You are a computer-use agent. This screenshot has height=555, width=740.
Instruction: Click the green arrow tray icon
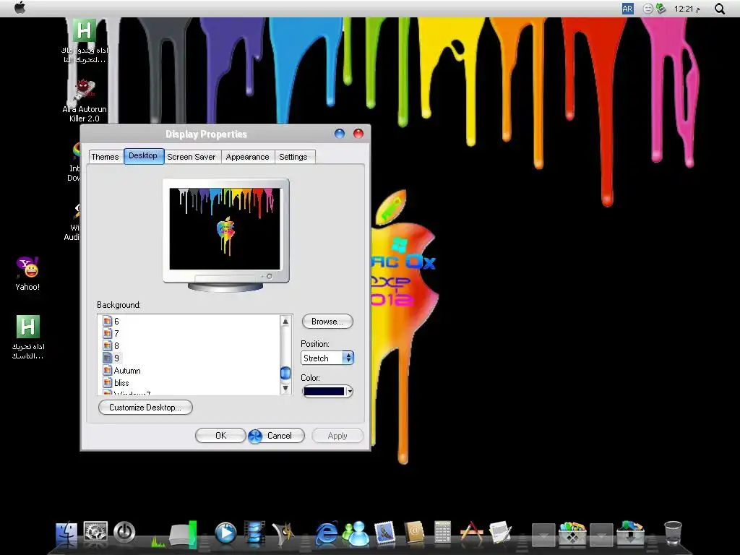click(661, 9)
